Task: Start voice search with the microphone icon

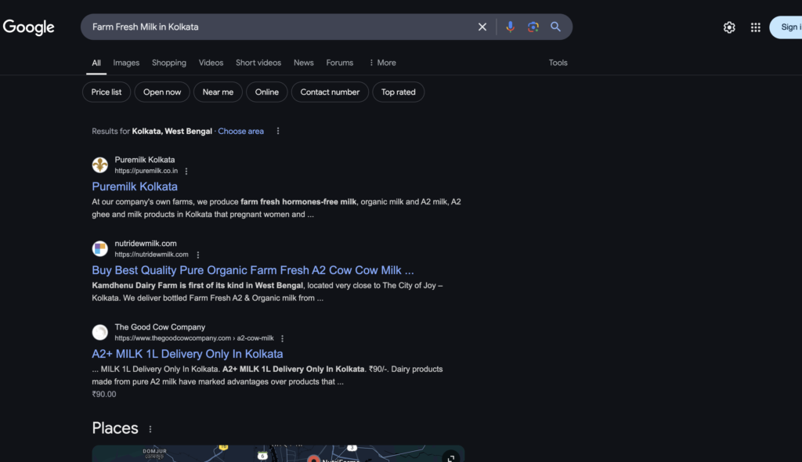Action: tap(510, 27)
